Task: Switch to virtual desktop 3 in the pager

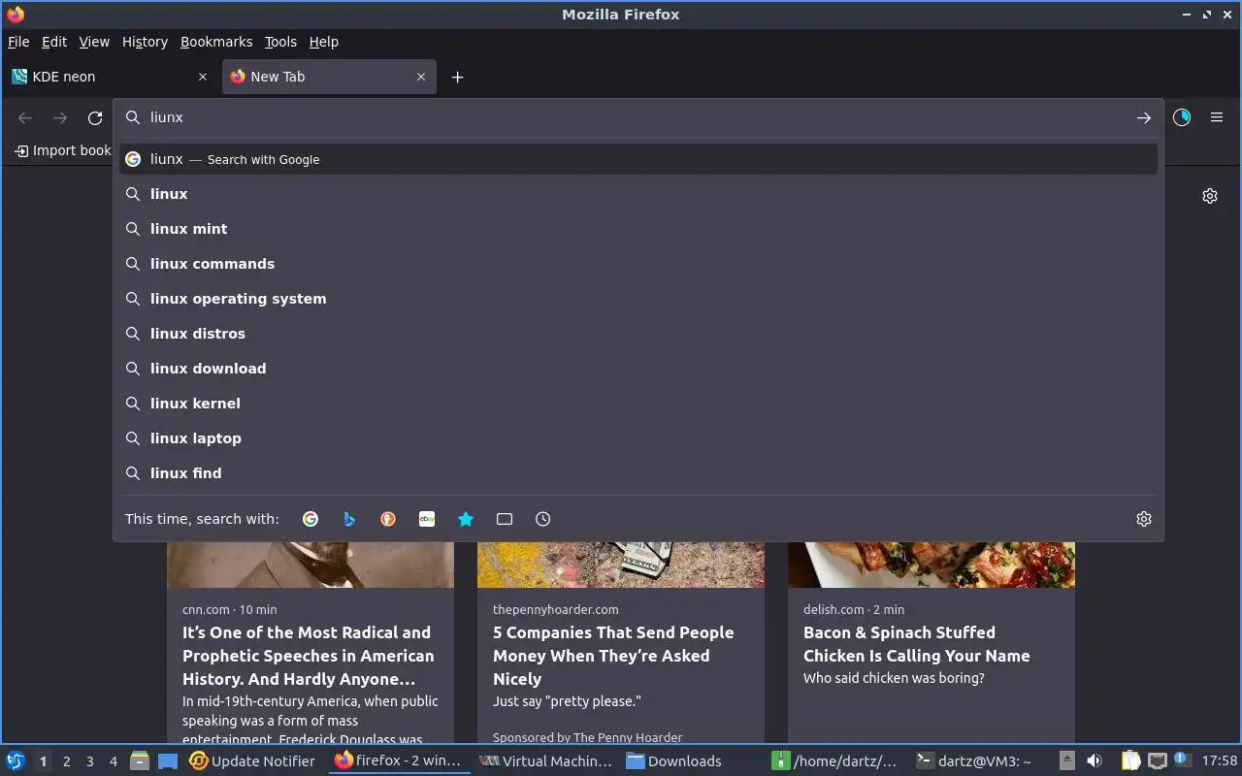Action: 89,761
